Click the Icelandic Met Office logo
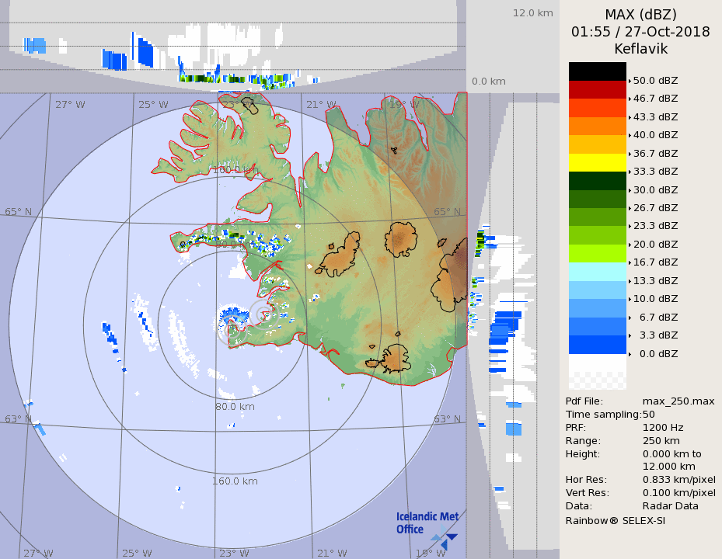This screenshot has width=722, height=559. pos(427,529)
